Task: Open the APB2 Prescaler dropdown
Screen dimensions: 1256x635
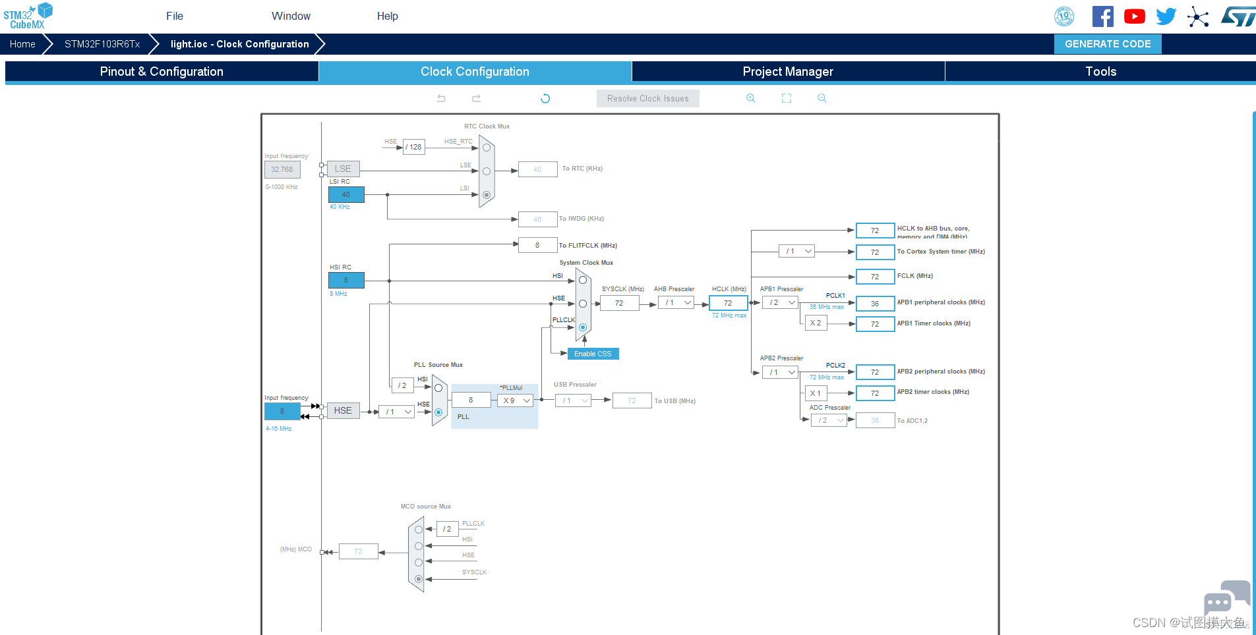Action: [x=781, y=373]
